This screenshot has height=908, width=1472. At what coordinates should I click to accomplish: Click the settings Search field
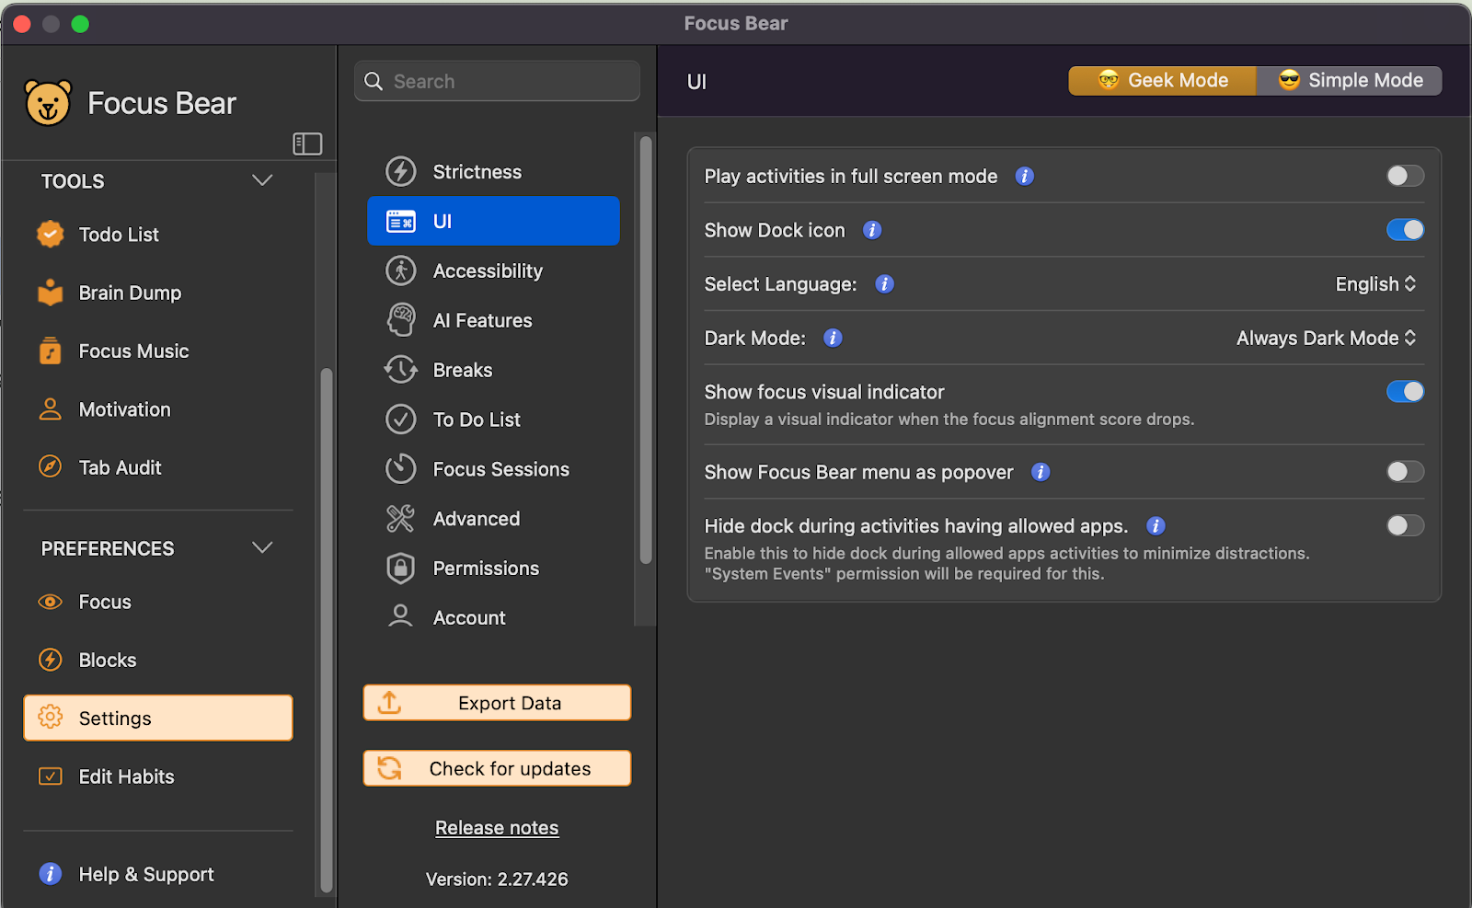coord(497,81)
